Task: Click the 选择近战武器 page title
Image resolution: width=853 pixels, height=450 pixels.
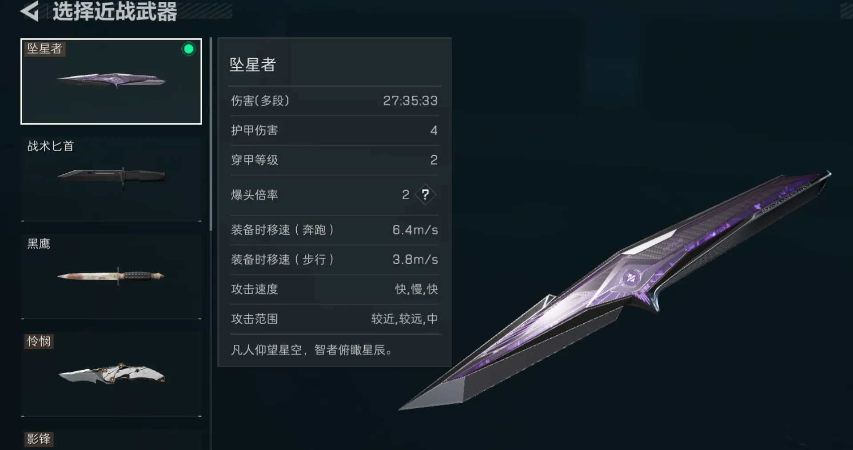Action: (x=115, y=12)
